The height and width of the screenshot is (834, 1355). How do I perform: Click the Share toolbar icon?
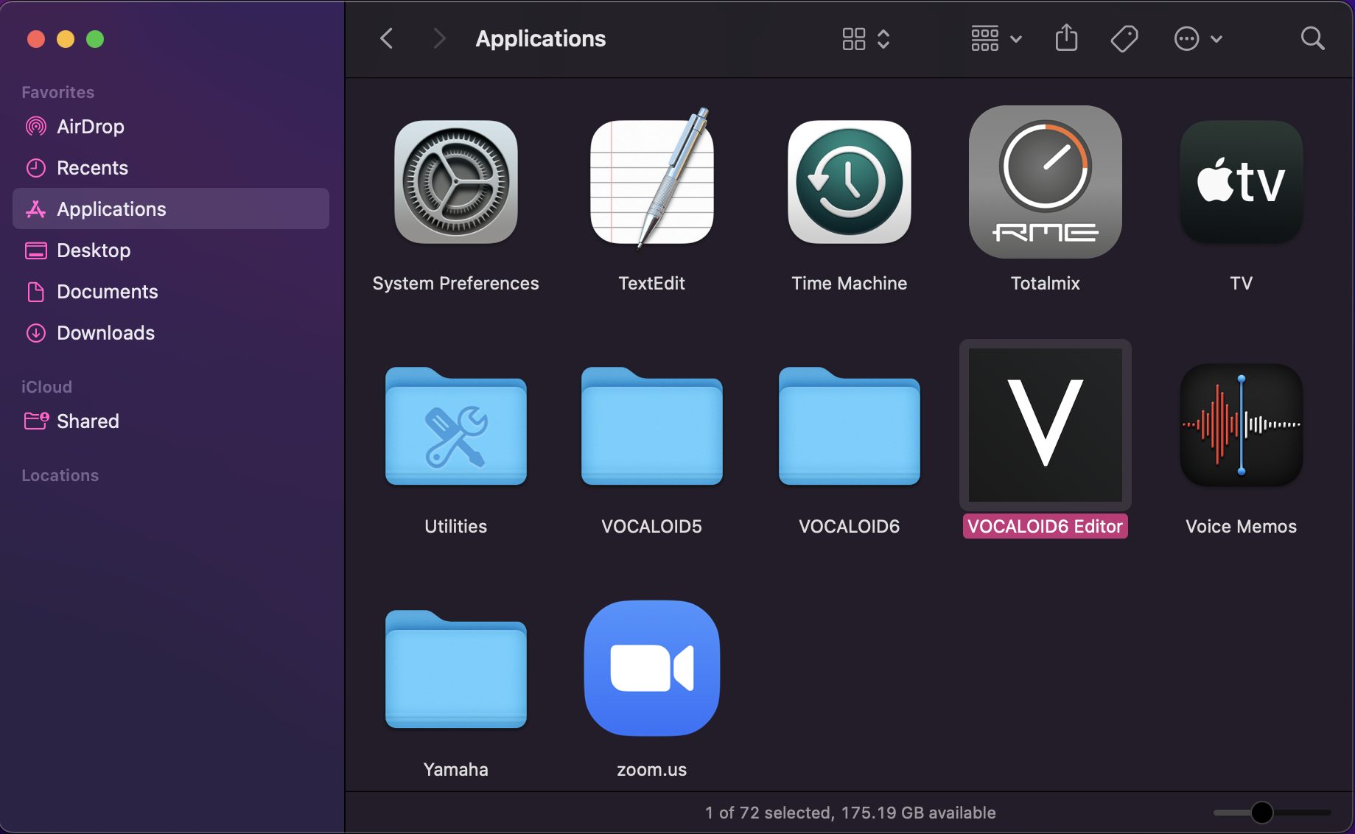click(x=1066, y=38)
